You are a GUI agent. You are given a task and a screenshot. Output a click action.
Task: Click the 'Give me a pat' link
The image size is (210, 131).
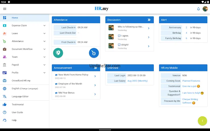click(x=189, y=86)
